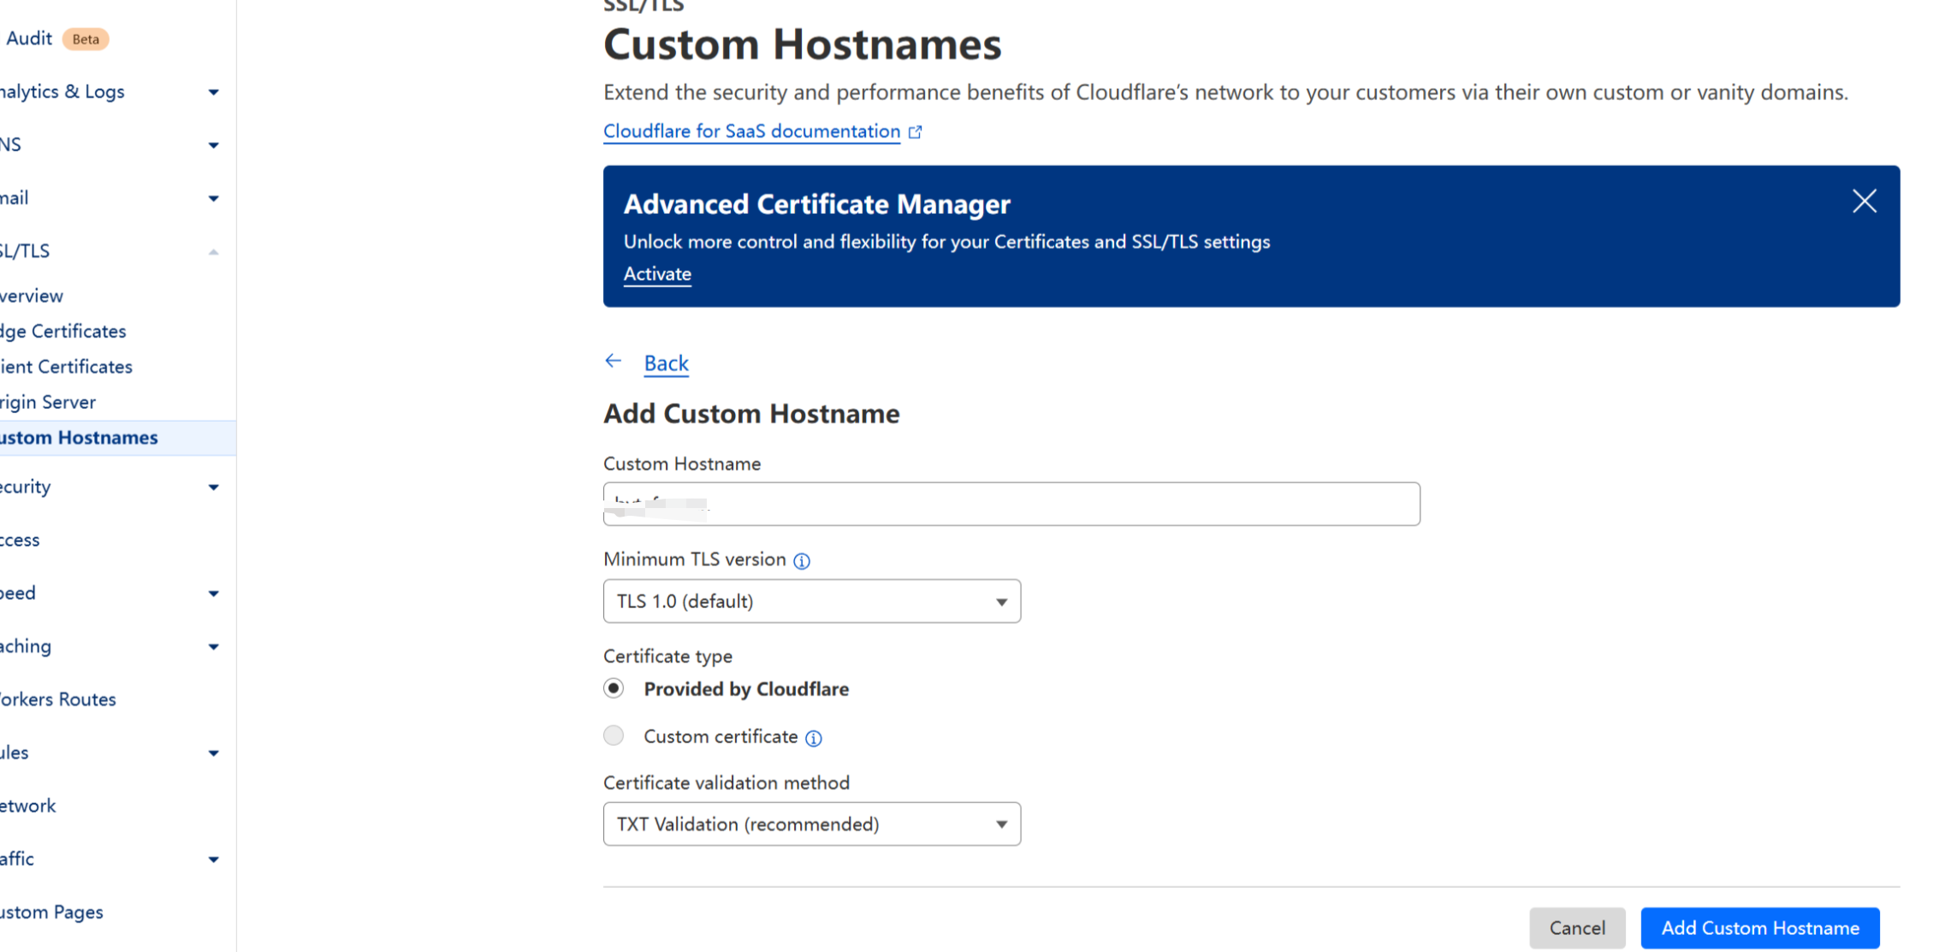Open Cloudflare for SaaS documentation link

(x=751, y=131)
